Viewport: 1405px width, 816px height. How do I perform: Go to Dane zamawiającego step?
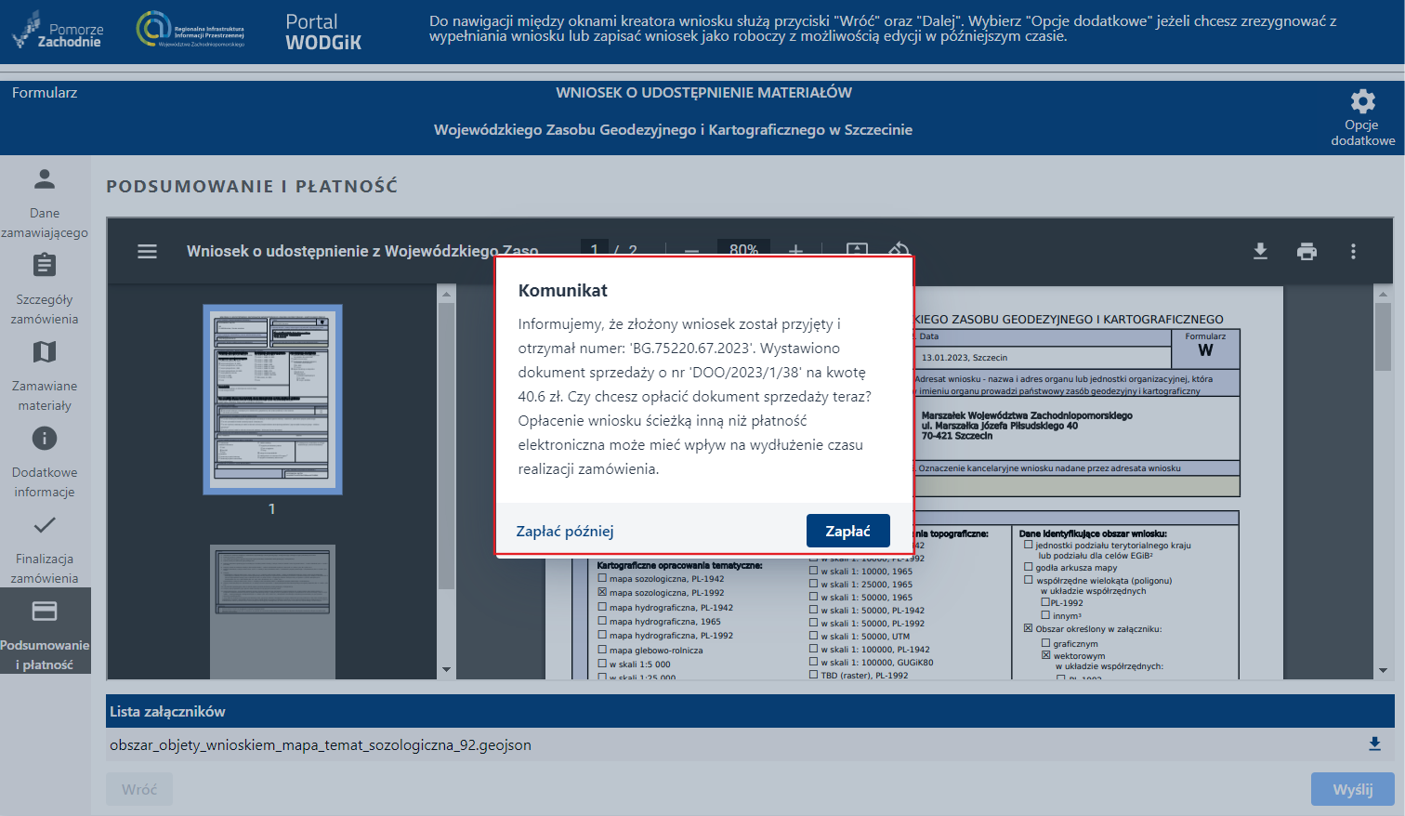45,199
